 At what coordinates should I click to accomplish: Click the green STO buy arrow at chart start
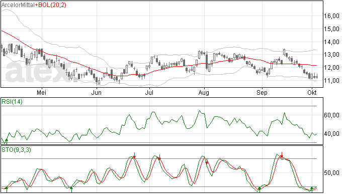(7, 189)
